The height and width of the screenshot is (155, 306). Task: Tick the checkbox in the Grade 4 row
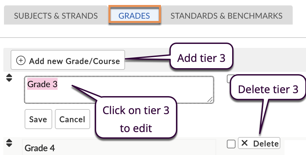(x=231, y=144)
